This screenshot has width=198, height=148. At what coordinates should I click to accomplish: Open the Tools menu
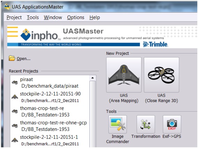33,17
